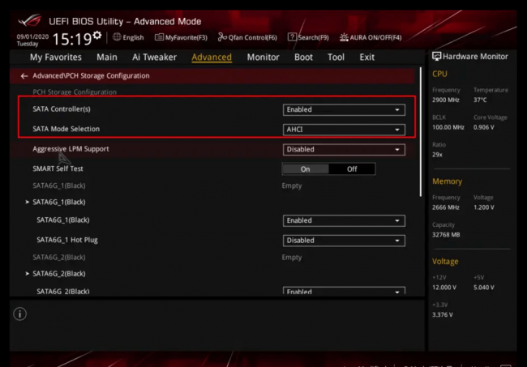
Task: Click memory frequency value 2666 MHz
Action: (446, 207)
